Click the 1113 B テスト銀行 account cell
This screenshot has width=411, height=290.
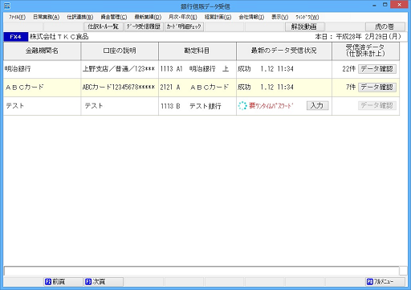197,106
